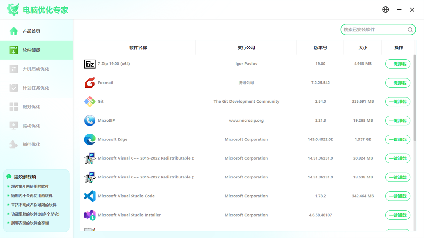Click version 7.2.25.542
Viewport: 424px width, 238px height.
pyautogui.click(x=320, y=83)
